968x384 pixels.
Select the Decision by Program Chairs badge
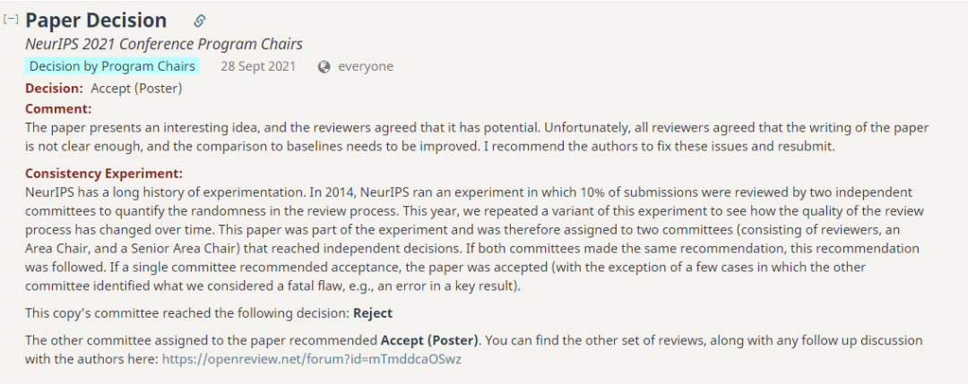click(x=112, y=66)
